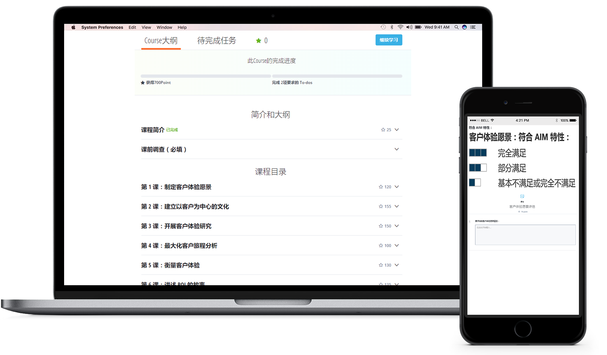
Task: Expand 第 2 课 建立以客户为中心的文化 chevron
Action: coord(397,206)
